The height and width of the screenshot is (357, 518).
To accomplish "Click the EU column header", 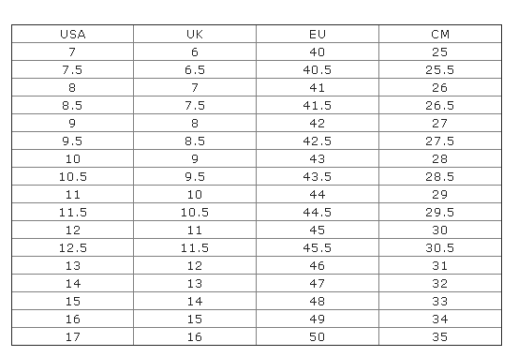I will click(x=318, y=34).
